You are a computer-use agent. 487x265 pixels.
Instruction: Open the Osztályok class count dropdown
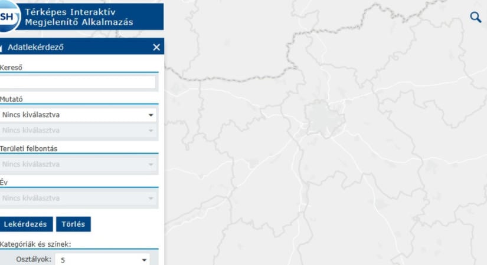102,260
